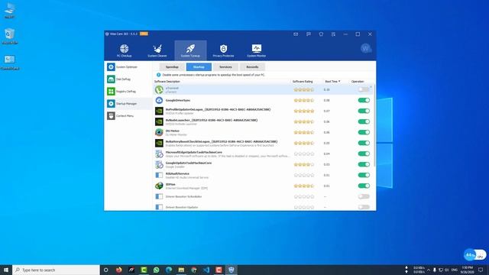Open the System Cleaner module
The height and width of the screenshot is (275, 489).
coord(157,50)
